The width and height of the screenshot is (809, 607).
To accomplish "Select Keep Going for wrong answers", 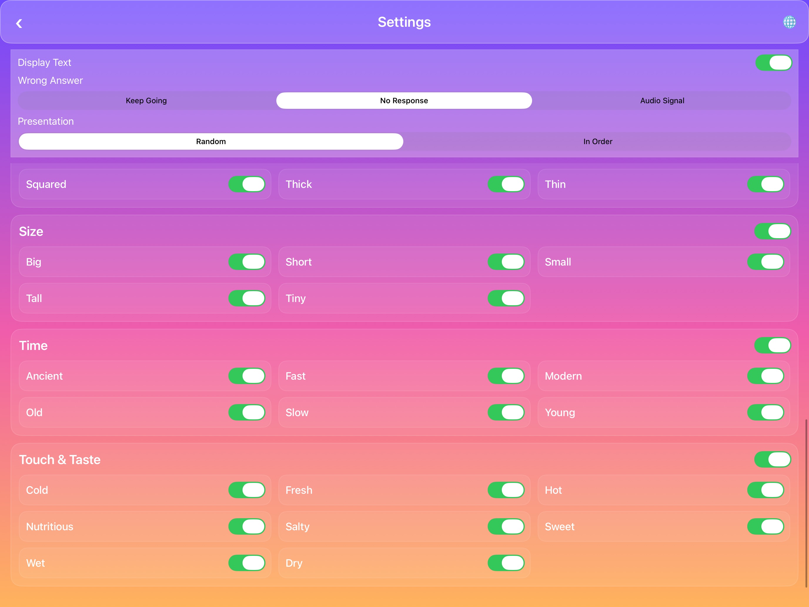I will click(x=146, y=101).
